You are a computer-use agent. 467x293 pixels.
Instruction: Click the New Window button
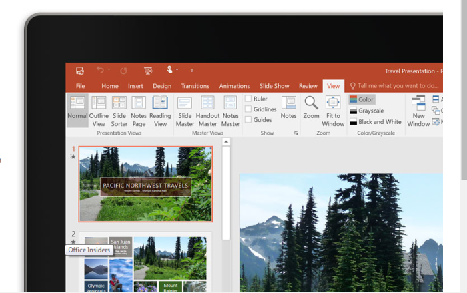(x=418, y=111)
